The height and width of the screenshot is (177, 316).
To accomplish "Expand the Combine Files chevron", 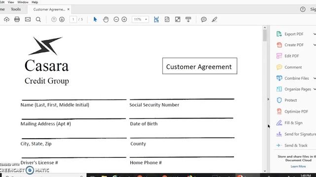I will 315,78.
